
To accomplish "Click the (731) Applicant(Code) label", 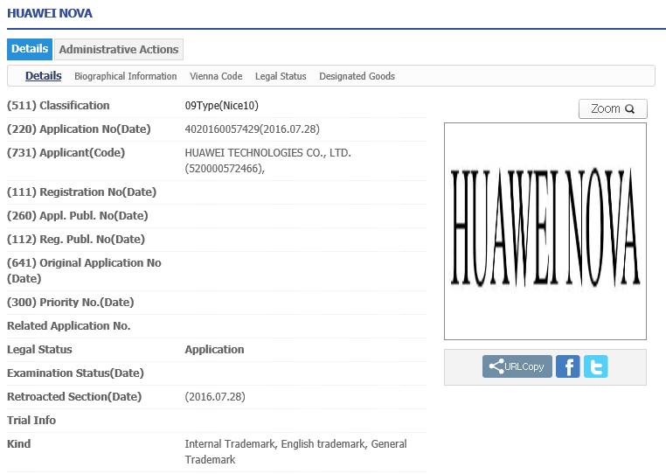I will point(66,153).
